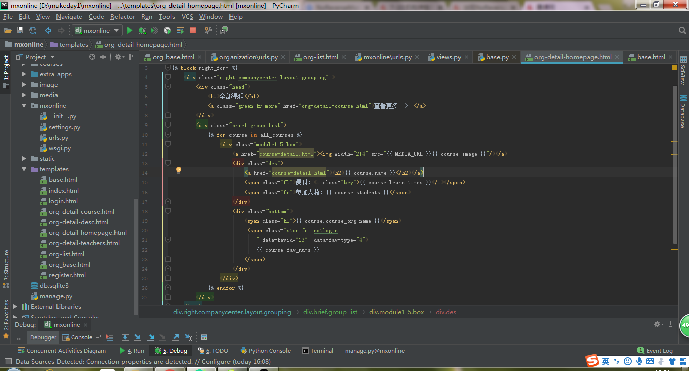The height and width of the screenshot is (371, 689).
Task: Click the yellow intention lightbulb in editor
Action: (178, 171)
